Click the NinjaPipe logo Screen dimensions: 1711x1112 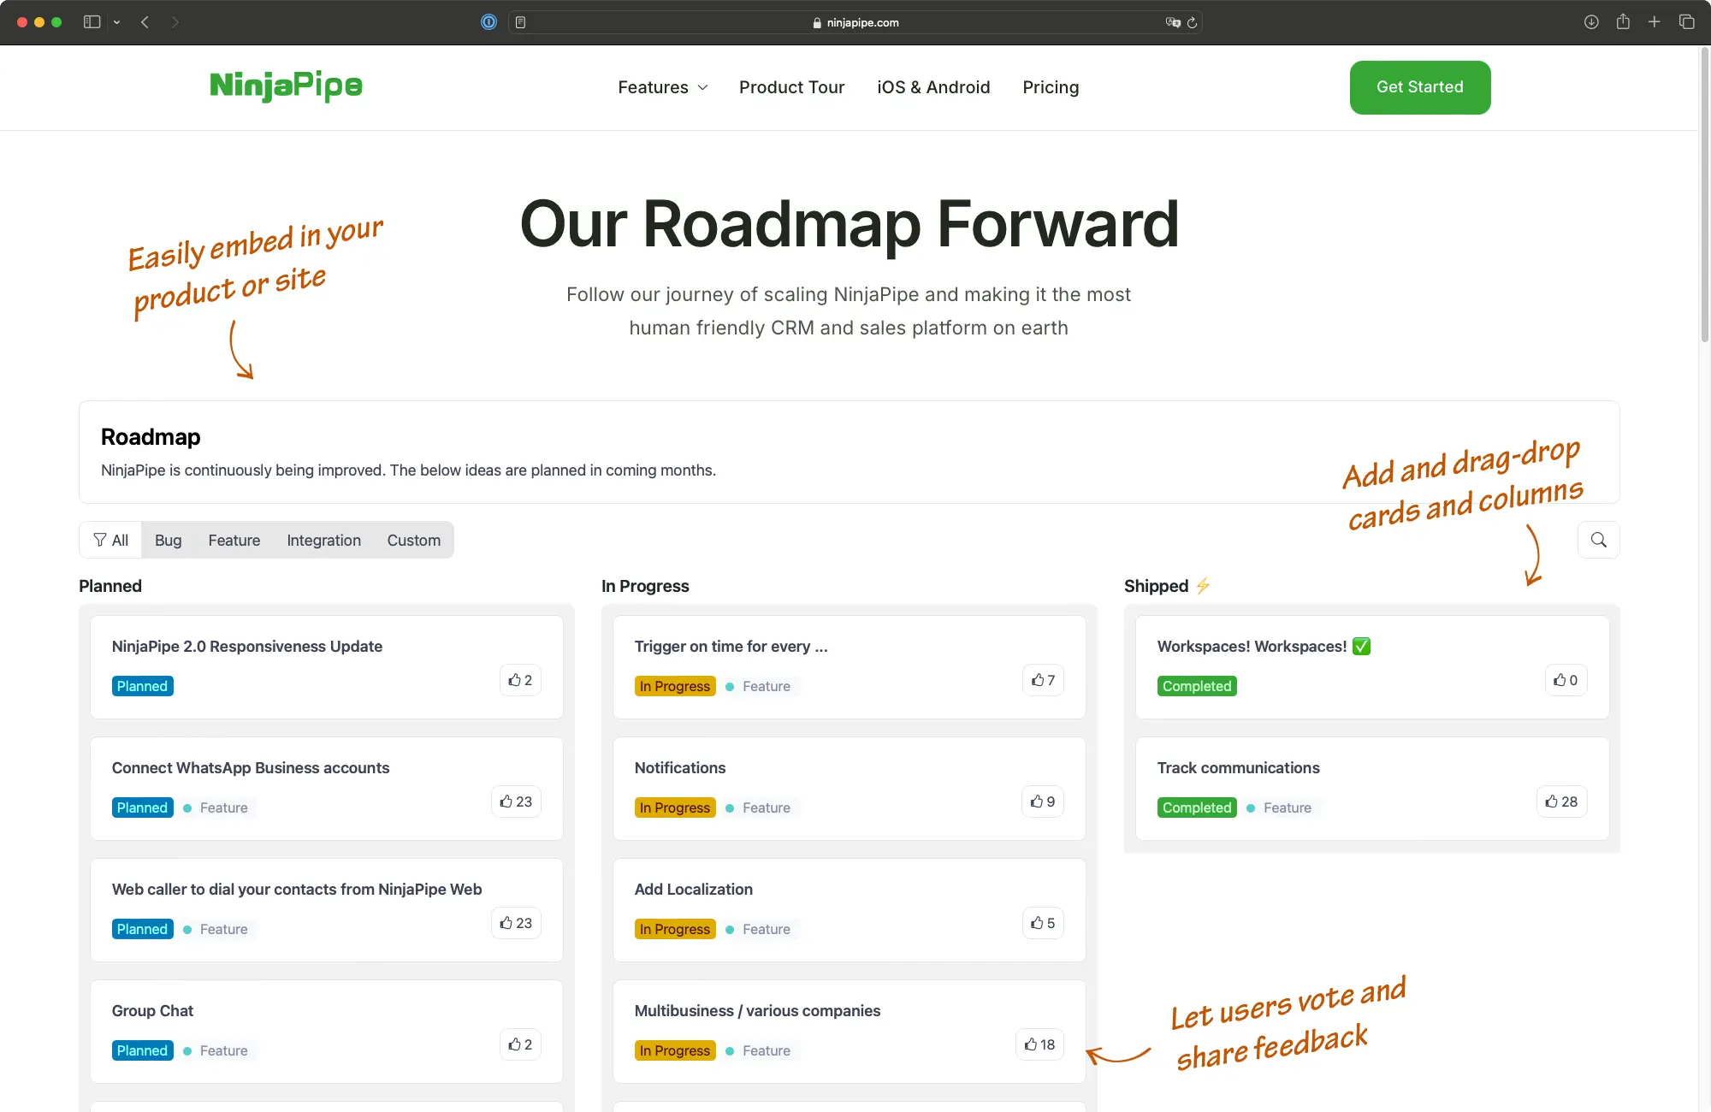[x=286, y=86]
